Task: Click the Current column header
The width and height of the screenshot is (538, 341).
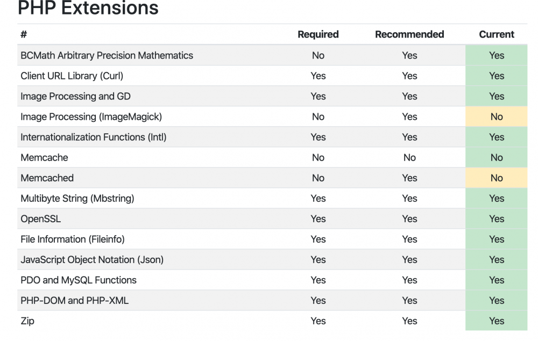Action: coord(497,34)
